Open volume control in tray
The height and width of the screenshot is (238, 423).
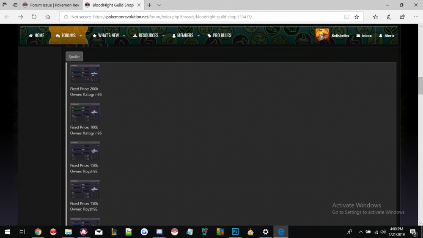(x=383, y=232)
